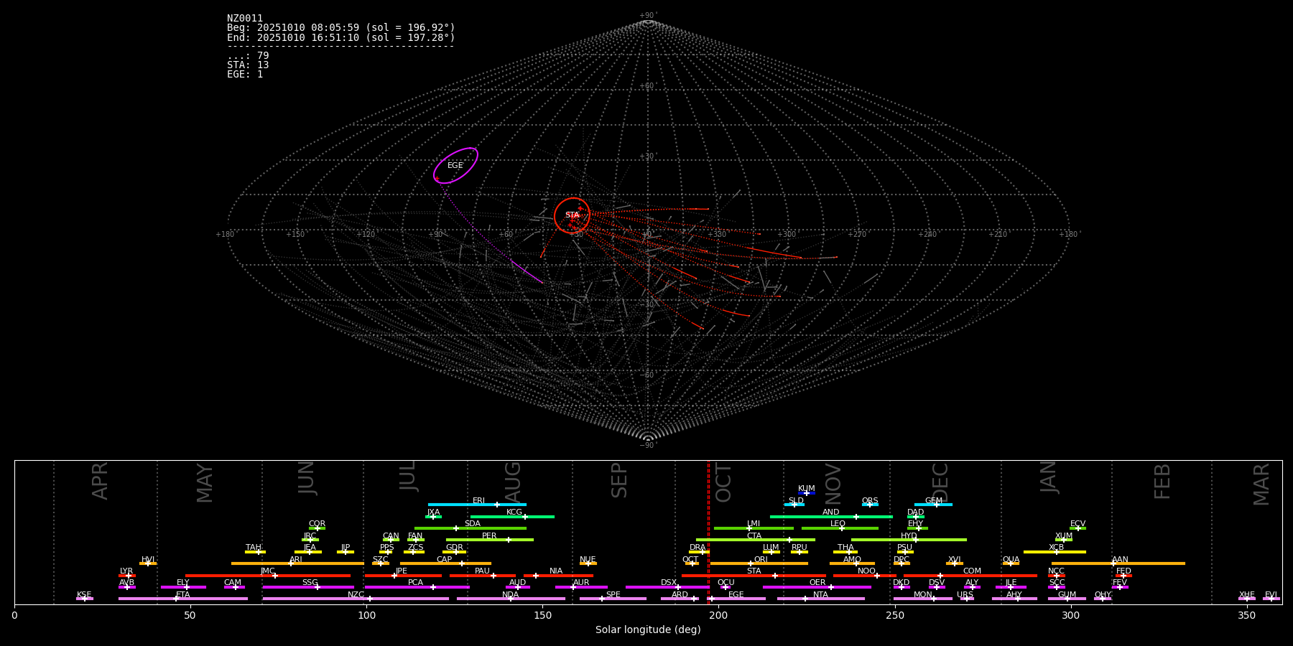Click the EVI shower label
Viewport: 1293px width, 646px height.
click(x=1271, y=594)
